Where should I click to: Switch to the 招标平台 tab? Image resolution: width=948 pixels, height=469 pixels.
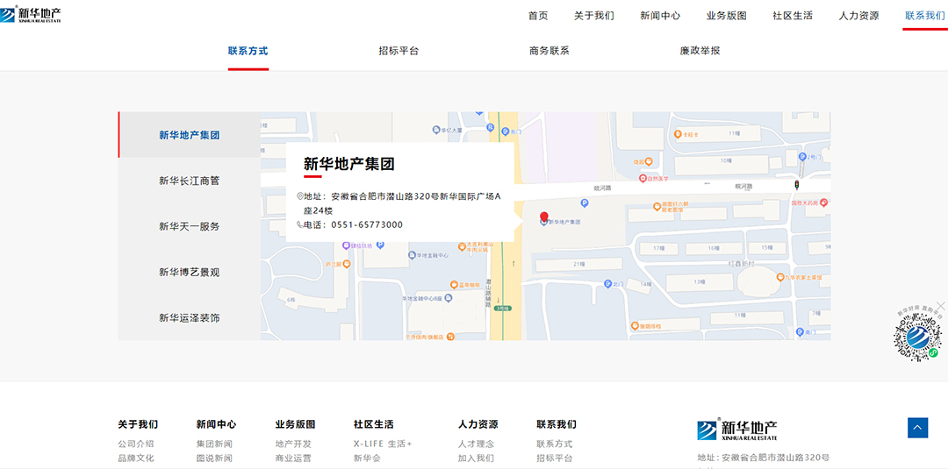pos(399,51)
